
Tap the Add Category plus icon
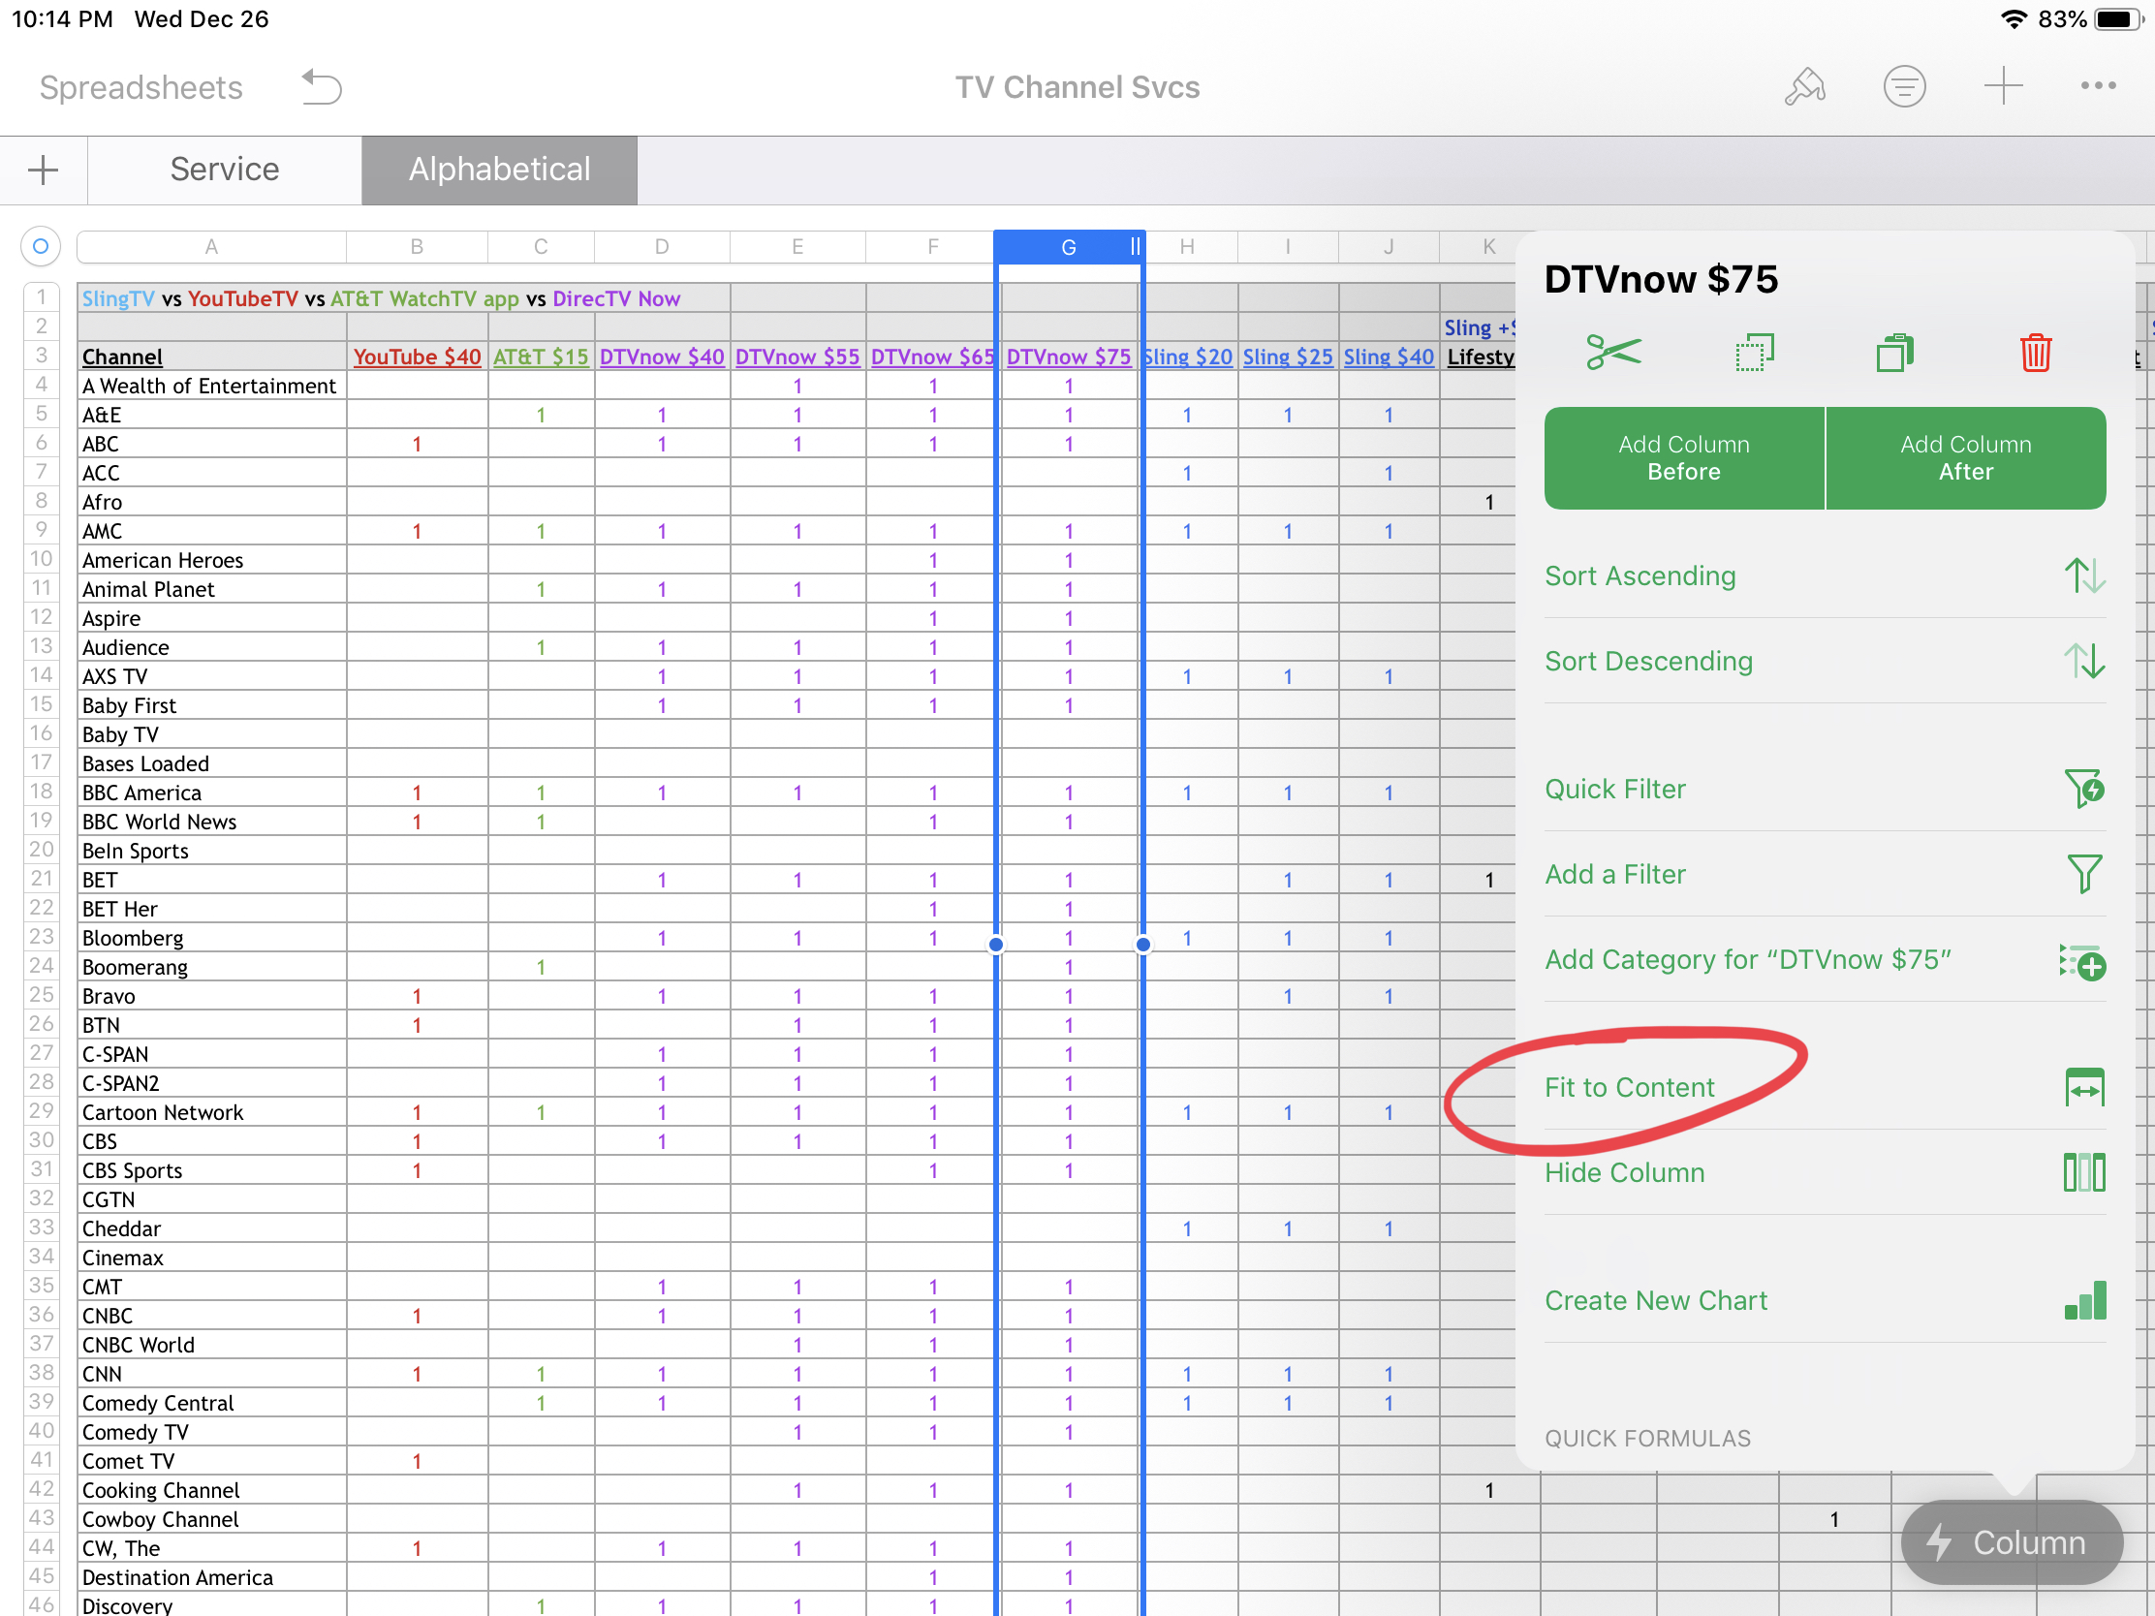pyautogui.click(x=2083, y=961)
